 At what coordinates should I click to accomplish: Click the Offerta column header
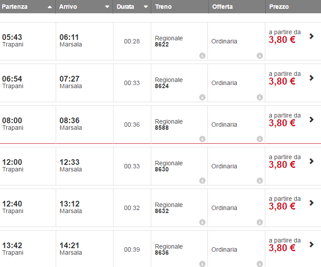(x=222, y=7)
